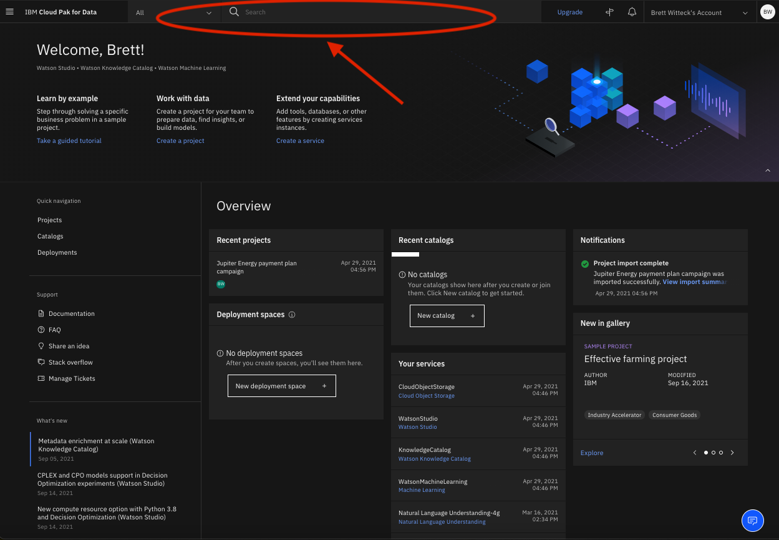Viewport: 779px width, 540px height.
Task: Open the notifications bell
Action: [x=632, y=12]
